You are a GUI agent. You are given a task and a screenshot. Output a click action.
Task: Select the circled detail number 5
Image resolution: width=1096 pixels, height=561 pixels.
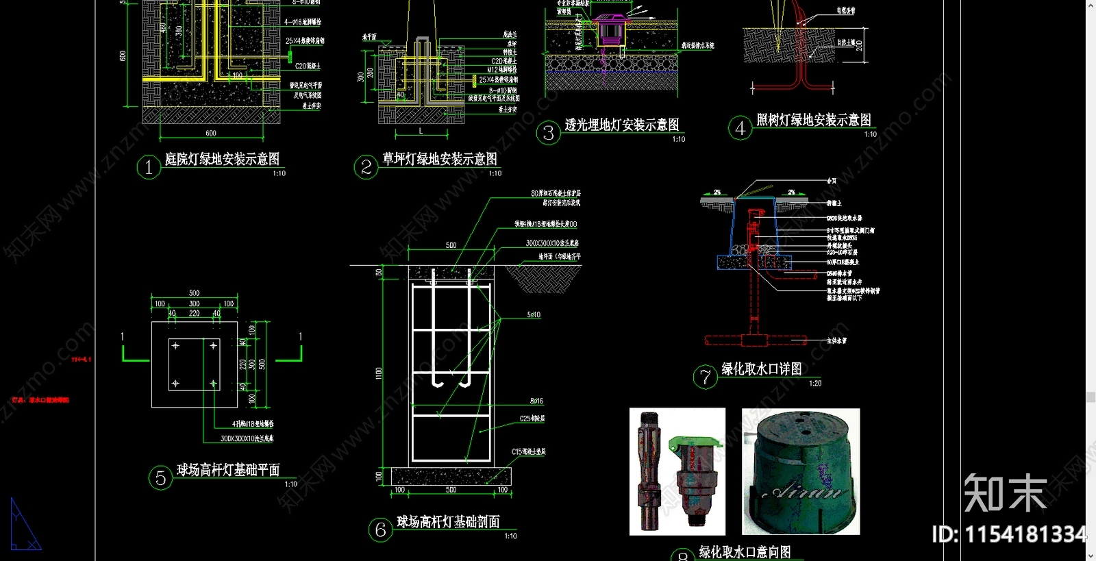(161, 478)
